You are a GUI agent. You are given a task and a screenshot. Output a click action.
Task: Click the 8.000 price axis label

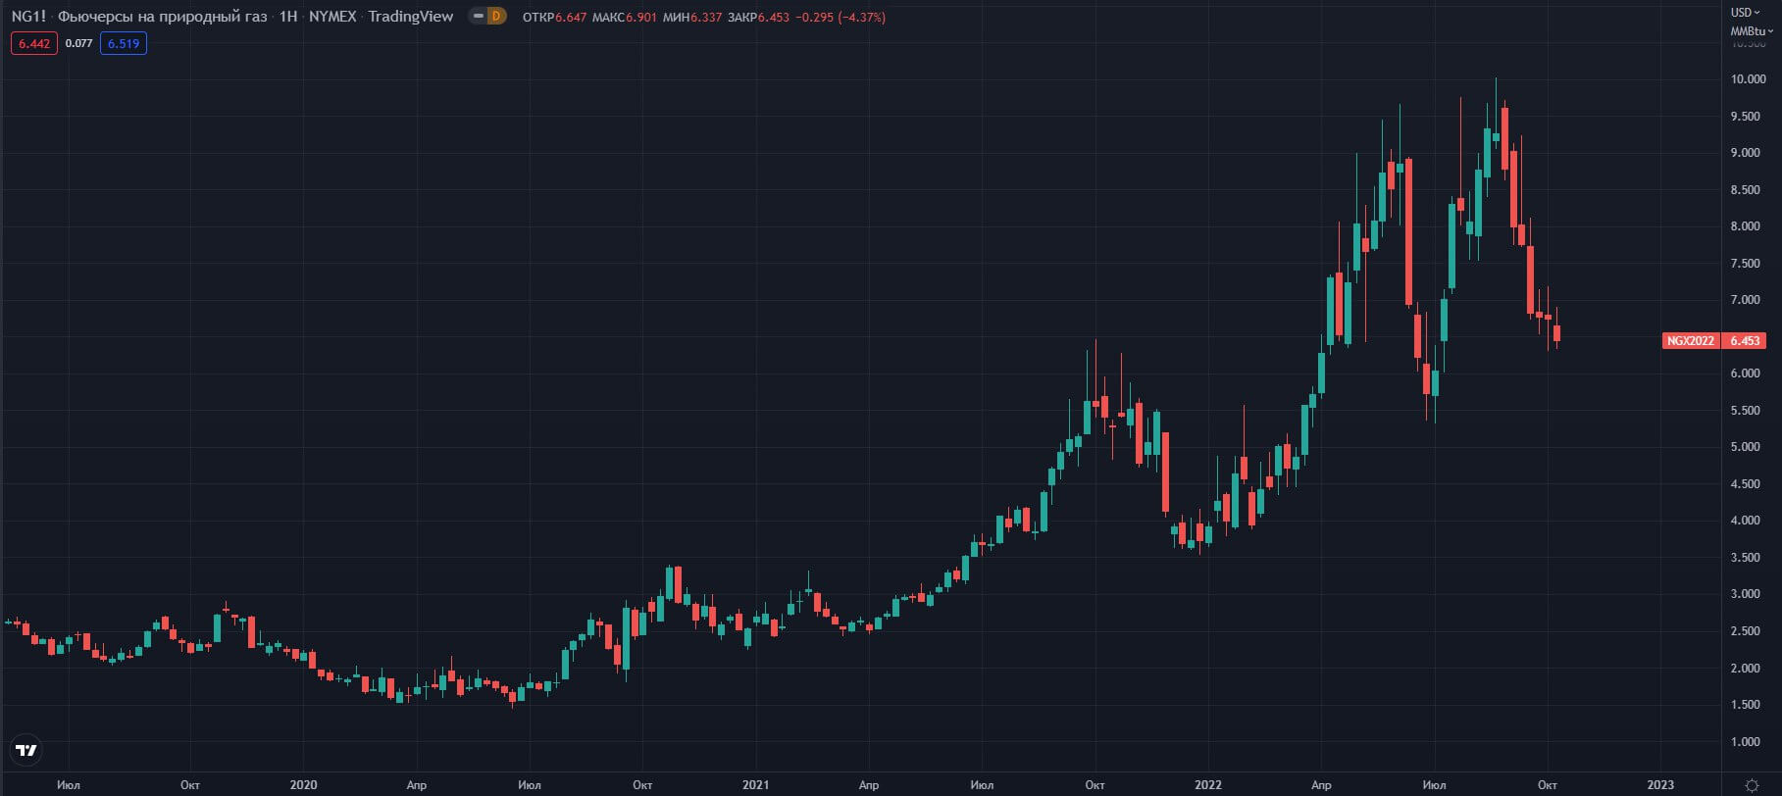point(1745,226)
